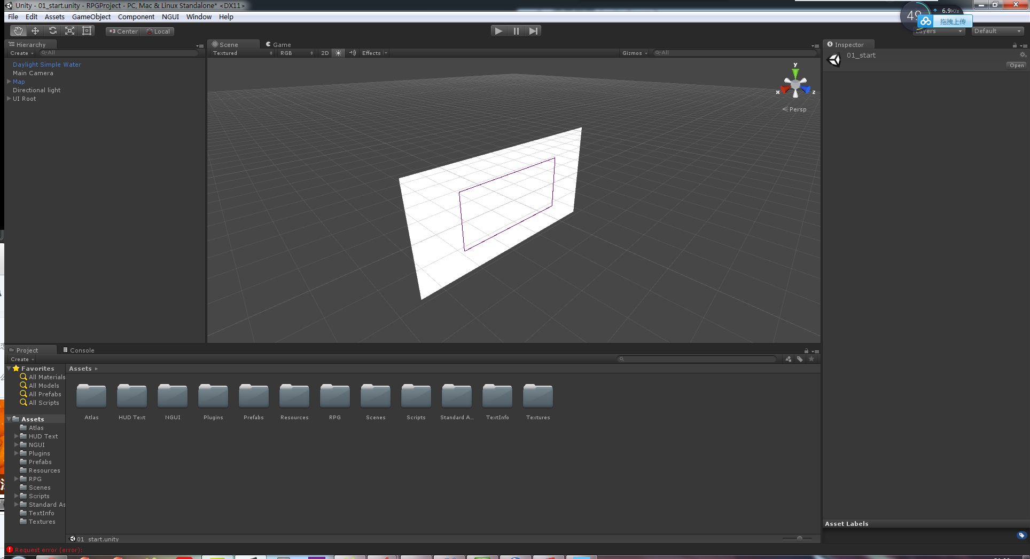Select the Rotate tool

pyautogui.click(x=53, y=30)
